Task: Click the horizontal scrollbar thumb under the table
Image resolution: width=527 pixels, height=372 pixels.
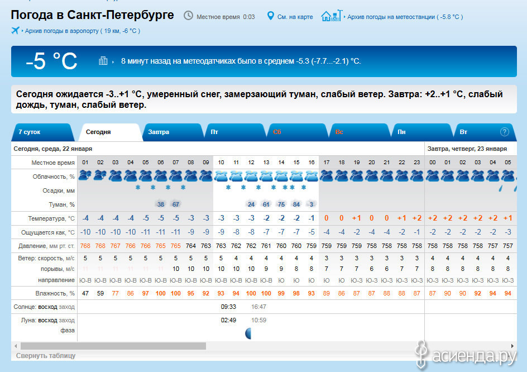Action: coord(113,346)
